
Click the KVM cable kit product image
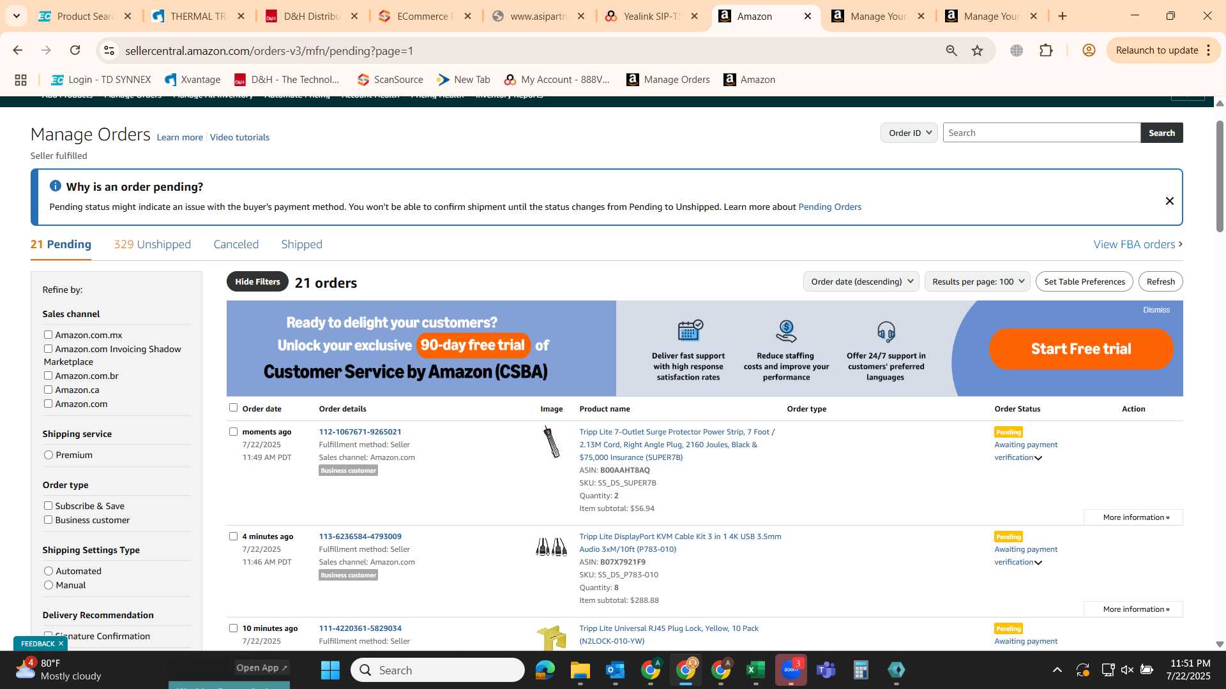[552, 547]
